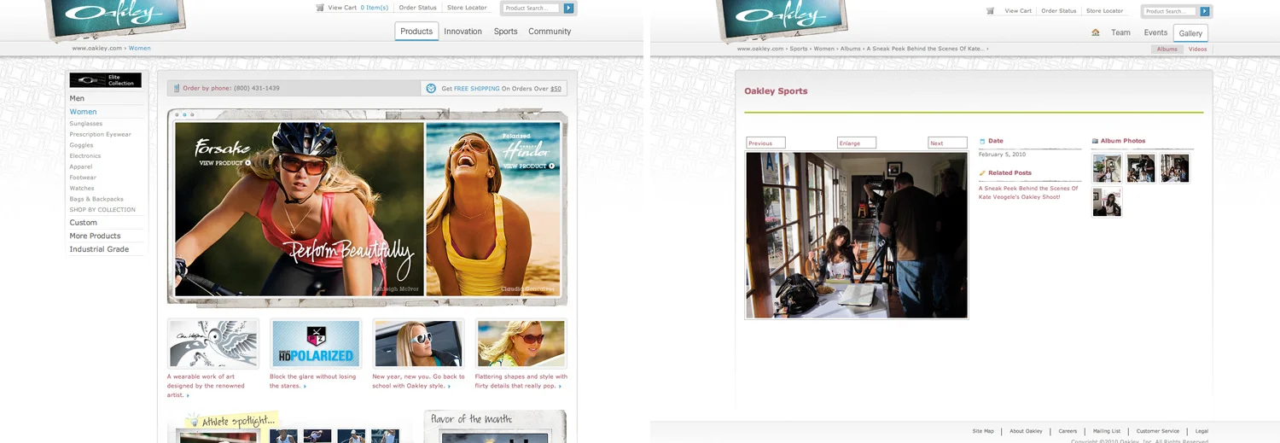
Task: Open Sunglasses category in sidebar
Action: point(85,124)
